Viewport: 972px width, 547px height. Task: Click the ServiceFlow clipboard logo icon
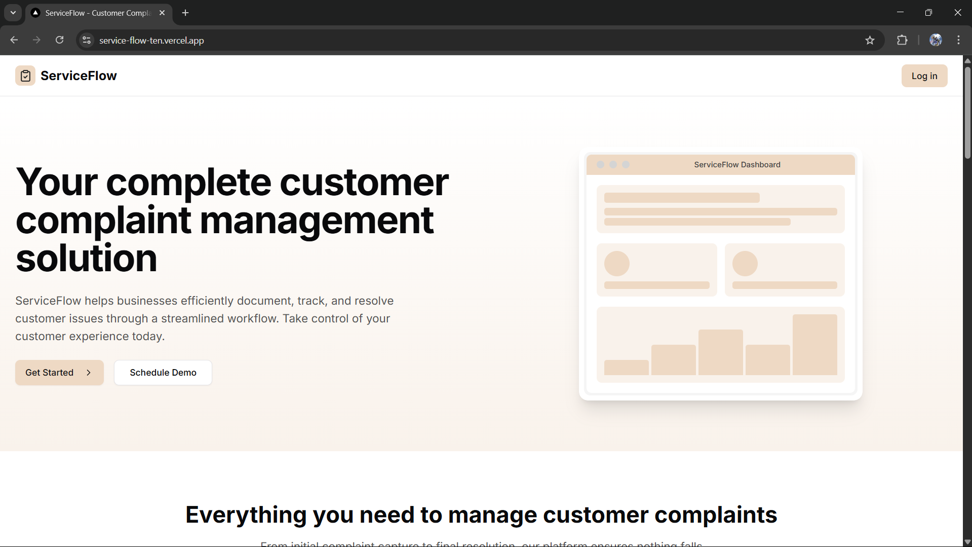[25, 76]
